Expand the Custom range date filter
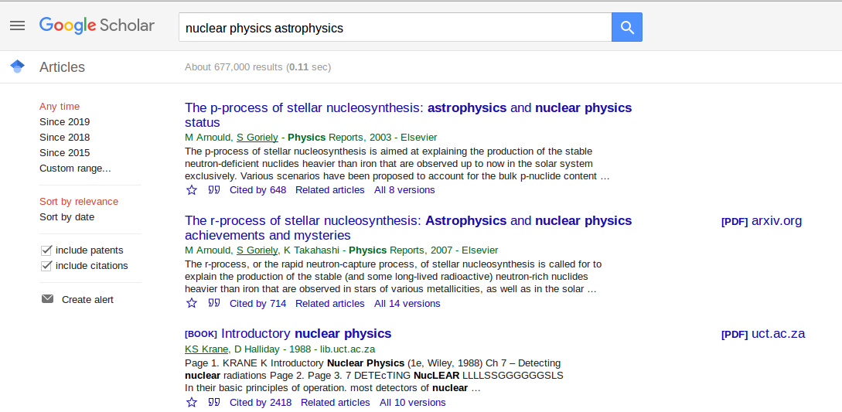 pos(75,169)
